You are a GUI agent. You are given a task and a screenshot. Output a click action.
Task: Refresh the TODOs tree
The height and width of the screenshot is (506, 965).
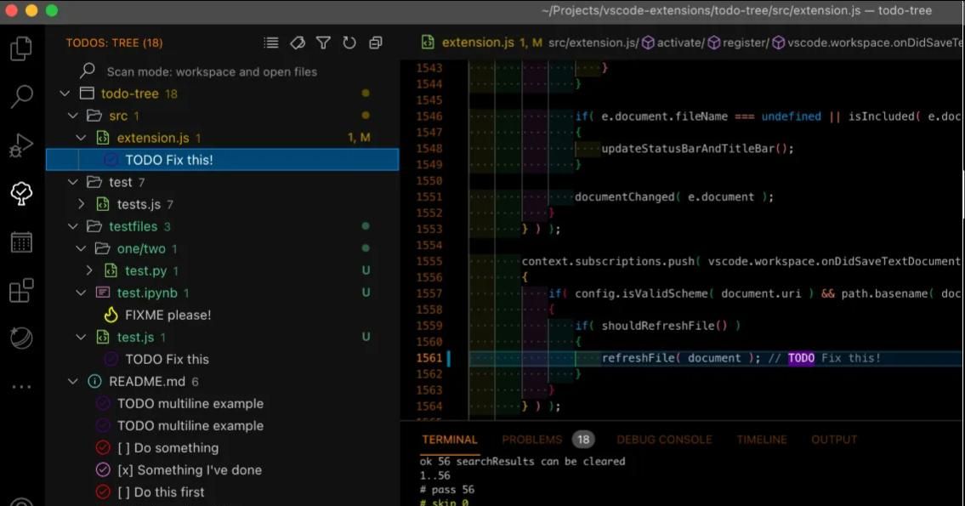349,43
